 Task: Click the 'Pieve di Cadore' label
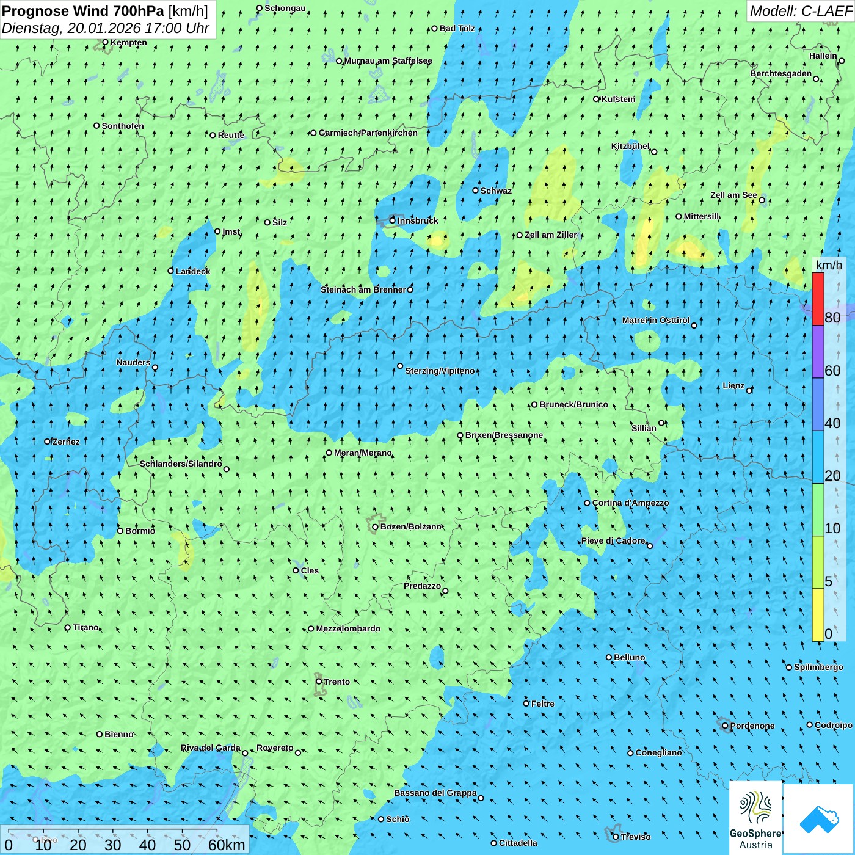click(x=613, y=540)
